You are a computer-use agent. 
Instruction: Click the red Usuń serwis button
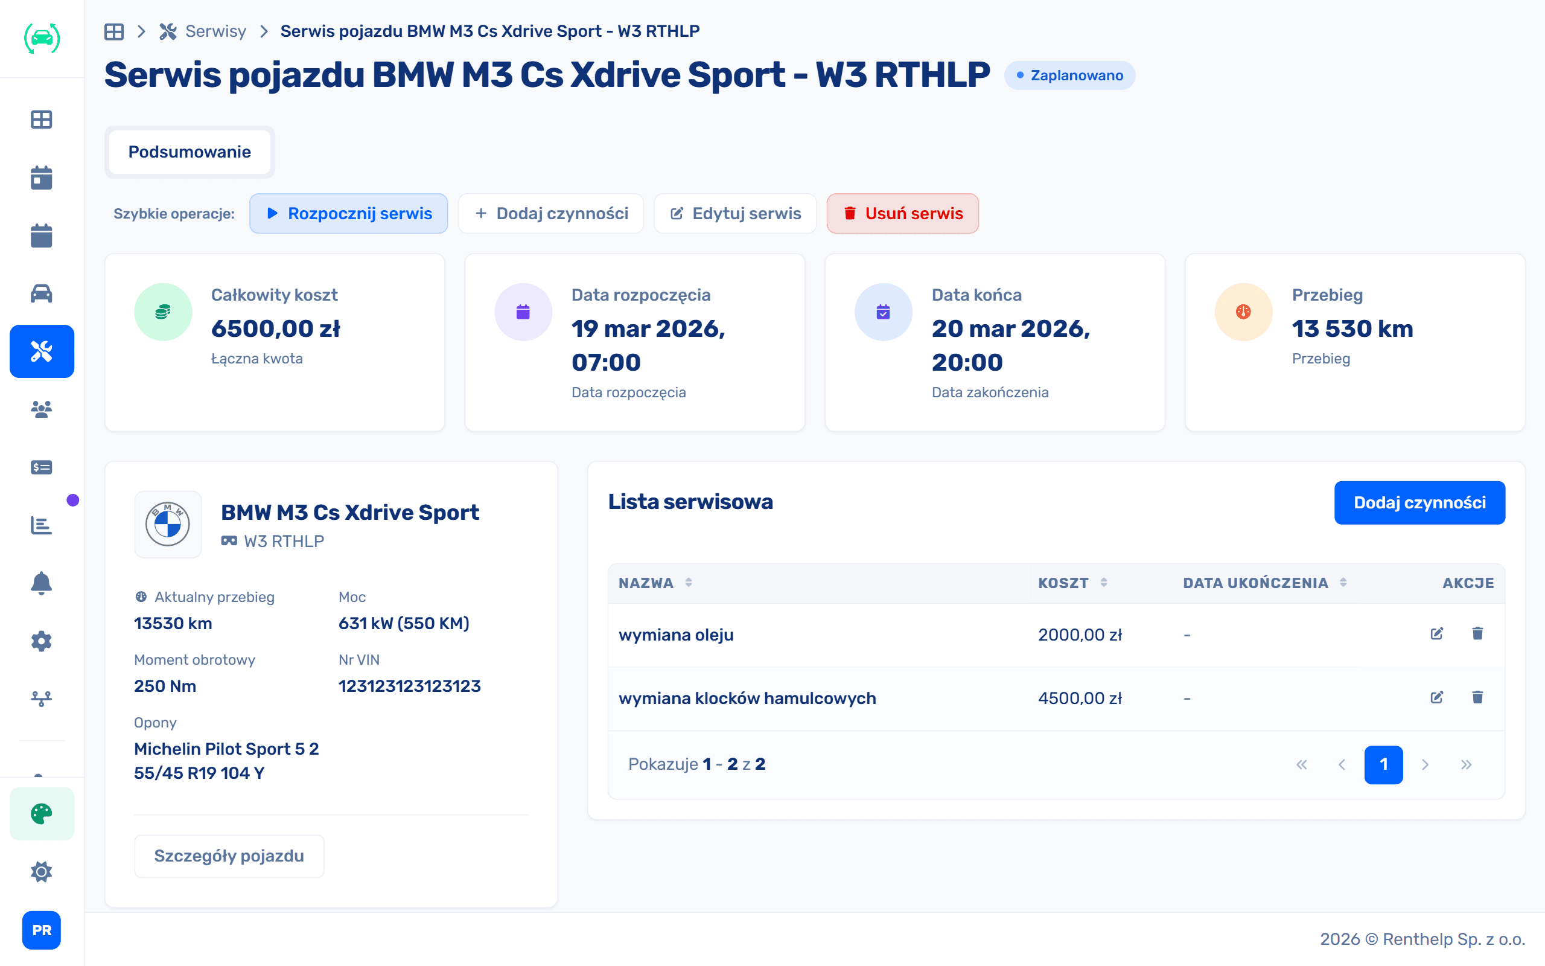[903, 213]
